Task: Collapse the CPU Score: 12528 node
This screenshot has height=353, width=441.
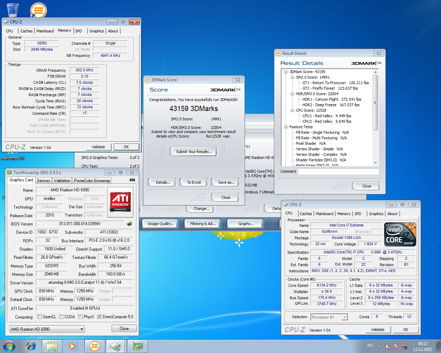Action: point(292,110)
